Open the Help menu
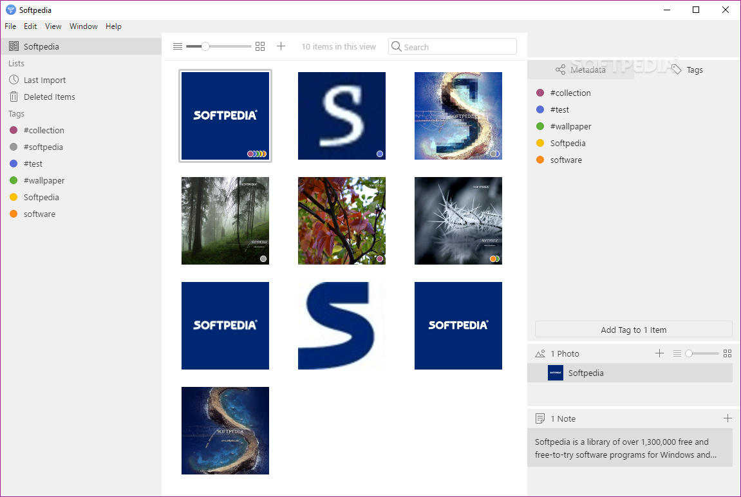 [113, 26]
